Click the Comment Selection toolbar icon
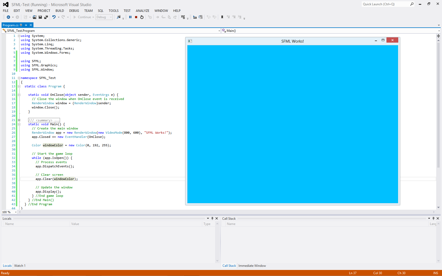The height and width of the screenshot is (276, 442). coord(208,17)
